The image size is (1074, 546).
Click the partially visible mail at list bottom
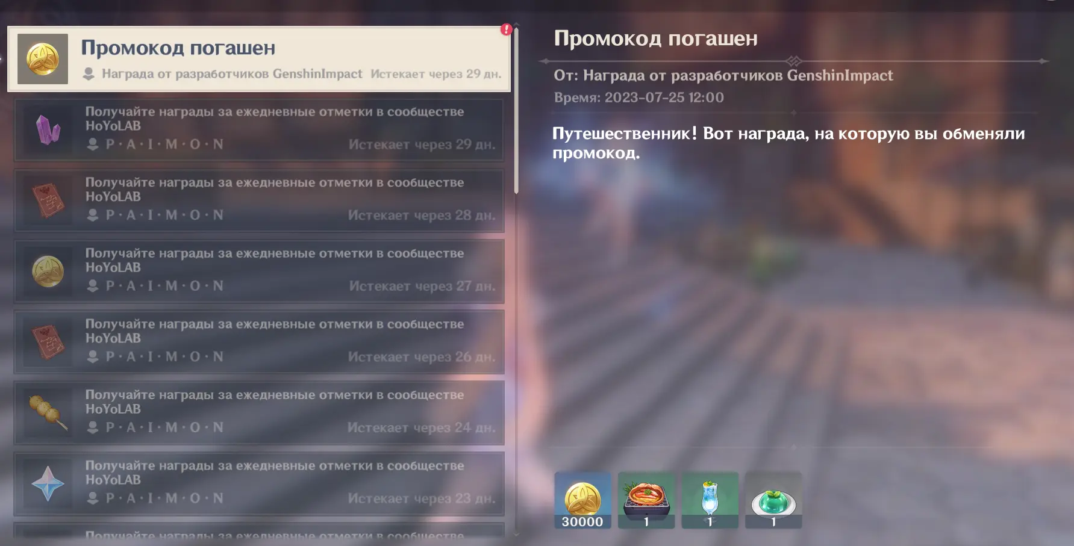tap(259, 532)
